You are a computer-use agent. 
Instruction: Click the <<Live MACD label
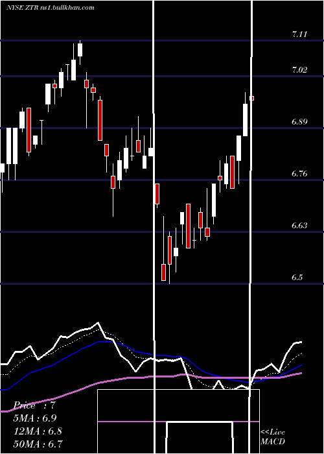[x=273, y=436]
